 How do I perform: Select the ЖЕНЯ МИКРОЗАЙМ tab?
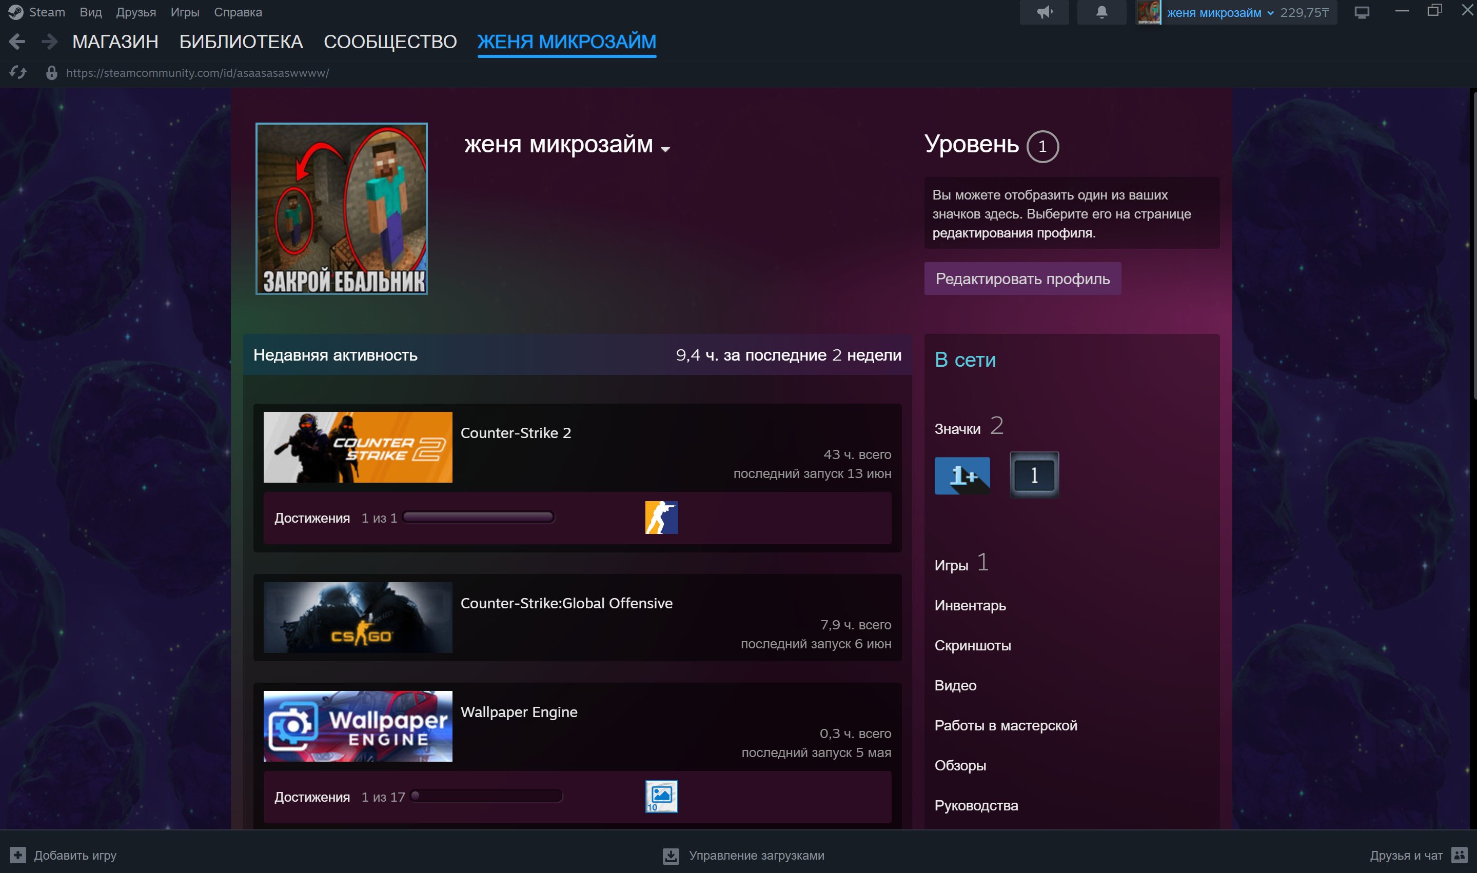566,42
